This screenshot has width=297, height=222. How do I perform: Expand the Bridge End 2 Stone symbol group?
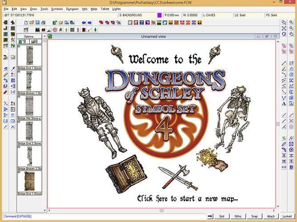coord(19,122)
